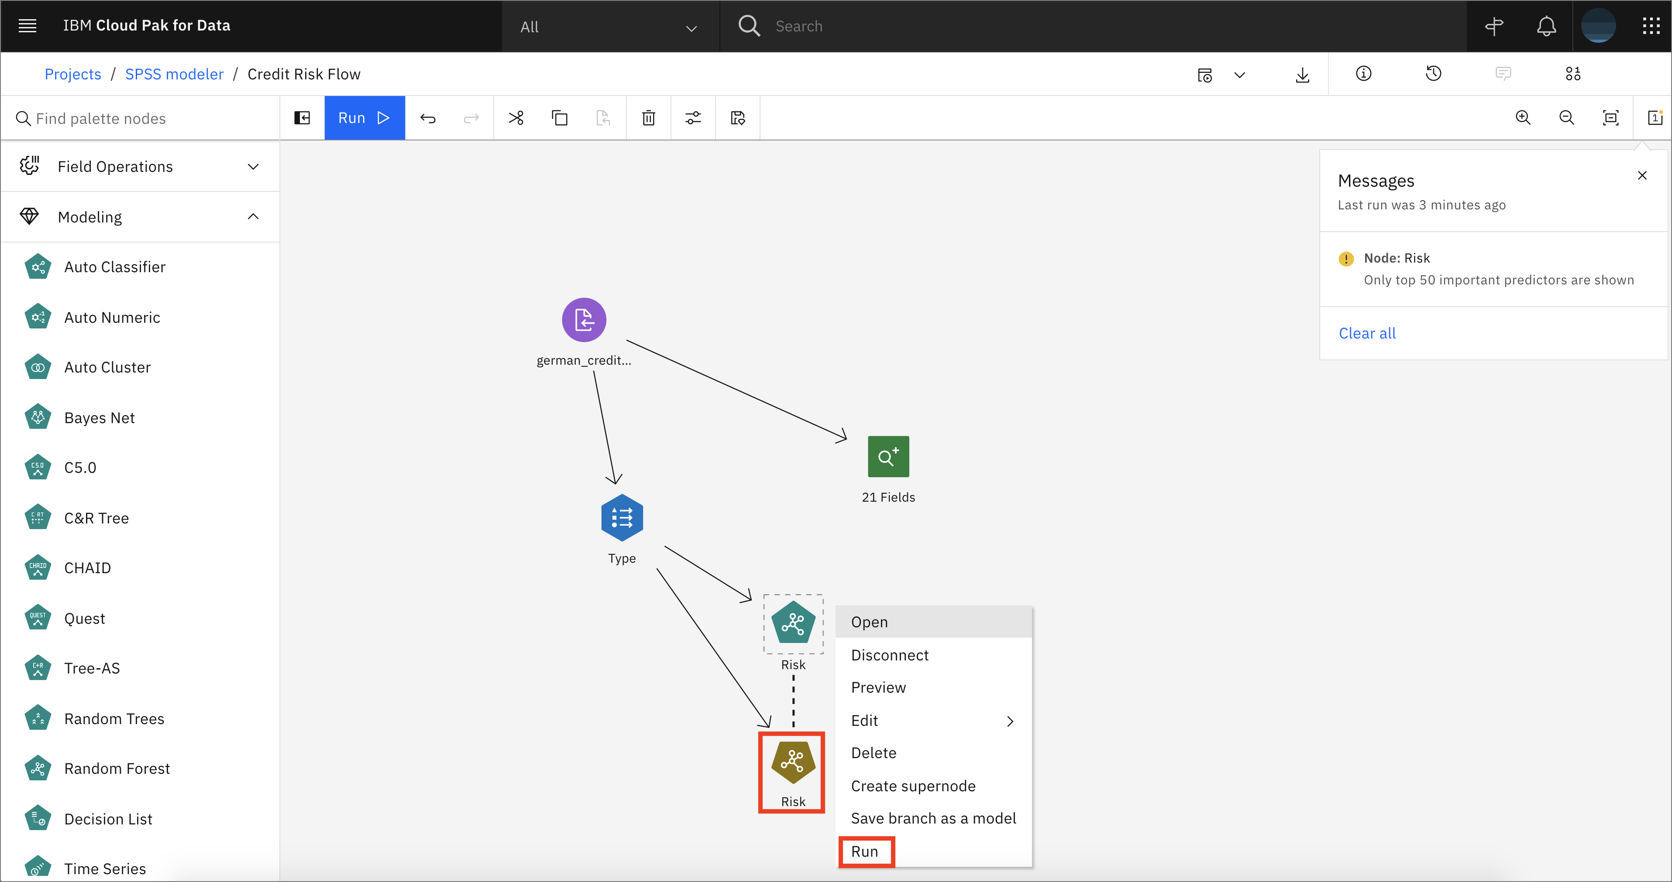The image size is (1672, 882).
Task: Choose Save branch as a model
Action: pyautogui.click(x=933, y=818)
